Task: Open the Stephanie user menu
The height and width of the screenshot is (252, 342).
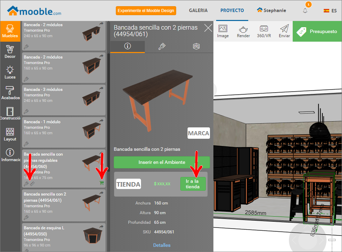Action: pyautogui.click(x=272, y=10)
